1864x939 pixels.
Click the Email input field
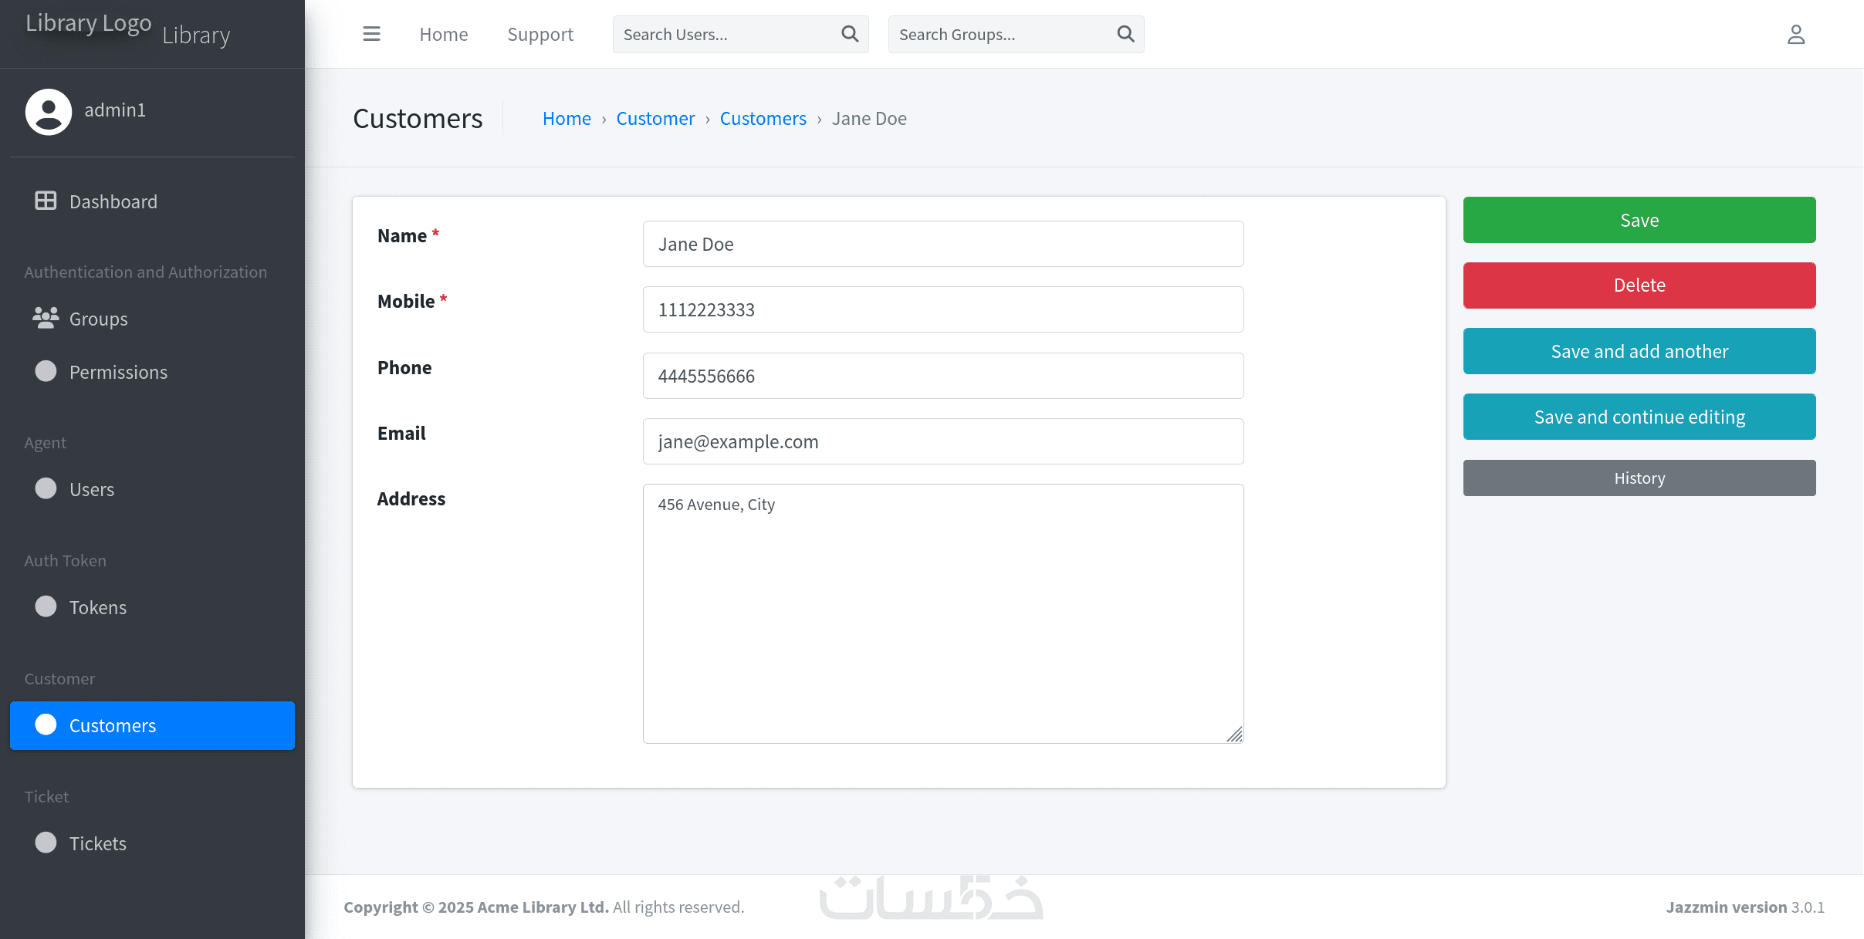pyautogui.click(x=942, y=441)
